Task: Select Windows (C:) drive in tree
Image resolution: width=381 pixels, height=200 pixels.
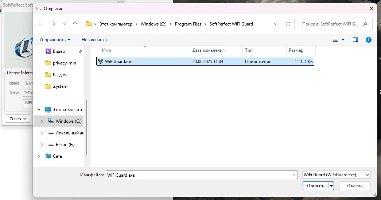Action: [x=68, y=121]
